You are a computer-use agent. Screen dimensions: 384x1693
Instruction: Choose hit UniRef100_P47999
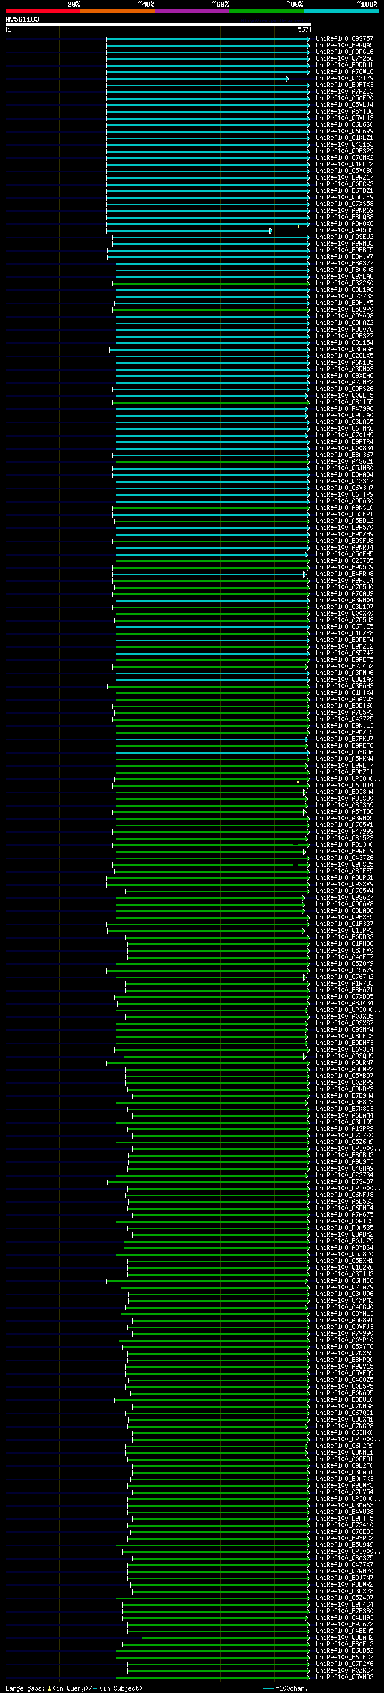point(344,831)
